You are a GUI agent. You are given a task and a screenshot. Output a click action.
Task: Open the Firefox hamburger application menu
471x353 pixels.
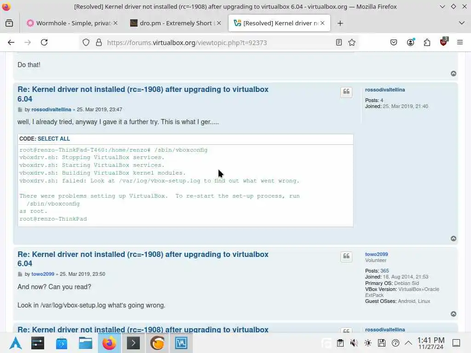[460, 42]
